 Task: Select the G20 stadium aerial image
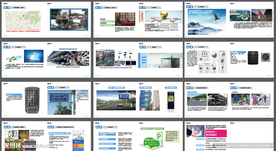pos(240,15)
